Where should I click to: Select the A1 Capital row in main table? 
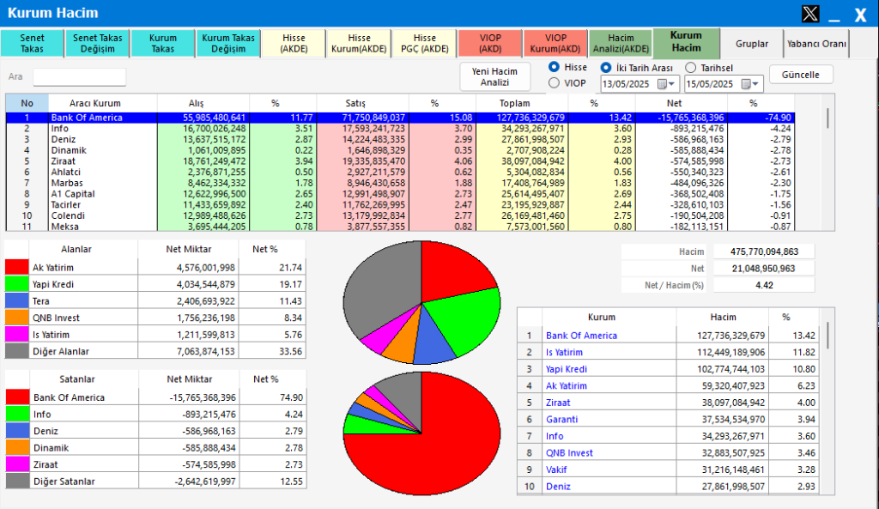[400, 194]
